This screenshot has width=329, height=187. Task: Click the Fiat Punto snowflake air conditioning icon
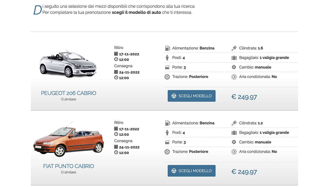pyautogui.click(x=234, y=152)
